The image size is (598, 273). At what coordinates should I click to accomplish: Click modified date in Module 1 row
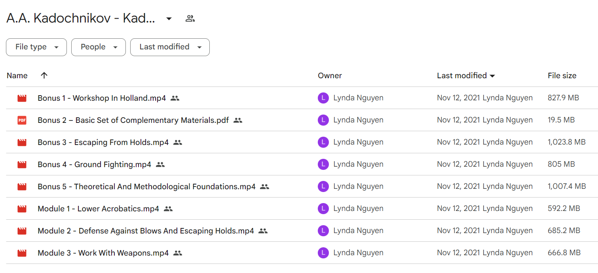pyautogui.click(x=459, y=209)
